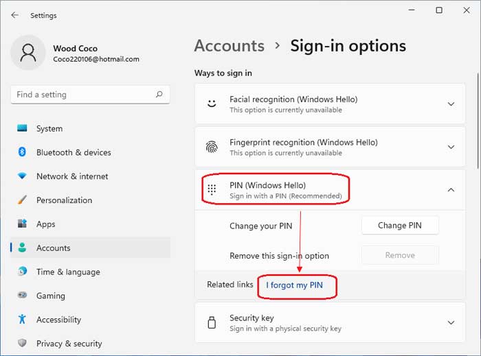Click the Privacy shield icon
This screenshot has width=481, height=356.
point(22,343)
